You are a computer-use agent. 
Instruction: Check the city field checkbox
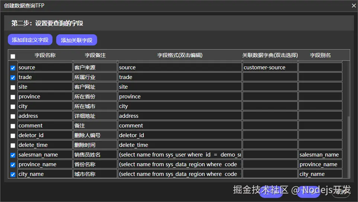[13, 107]
